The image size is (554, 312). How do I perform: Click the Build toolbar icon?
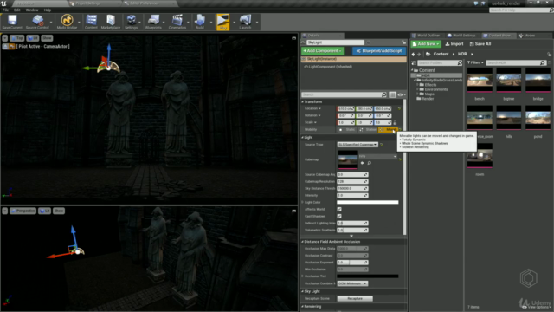(200, 22)
